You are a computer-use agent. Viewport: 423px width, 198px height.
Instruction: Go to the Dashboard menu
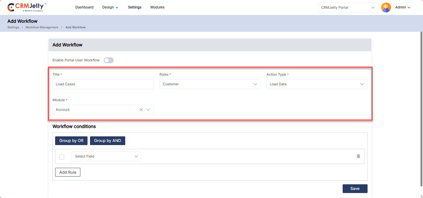pos(84,7)
